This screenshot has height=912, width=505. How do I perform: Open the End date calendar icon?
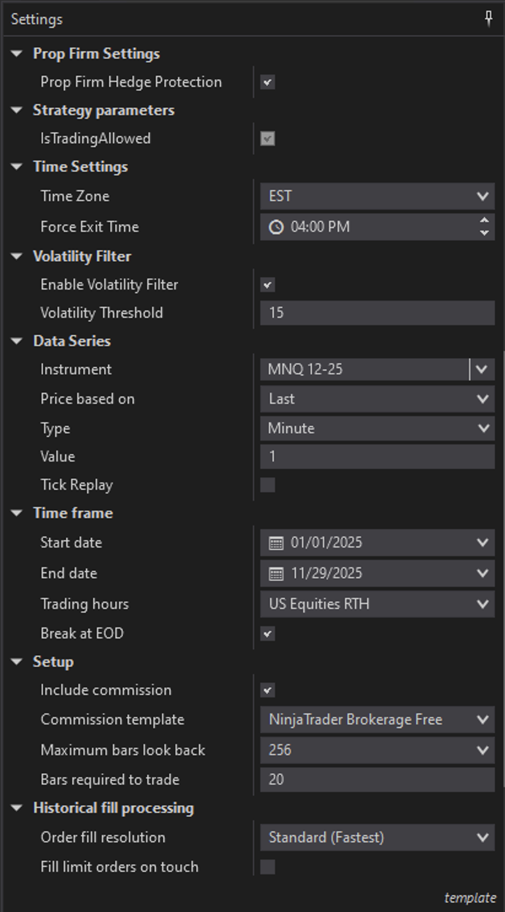pos(276,573)
